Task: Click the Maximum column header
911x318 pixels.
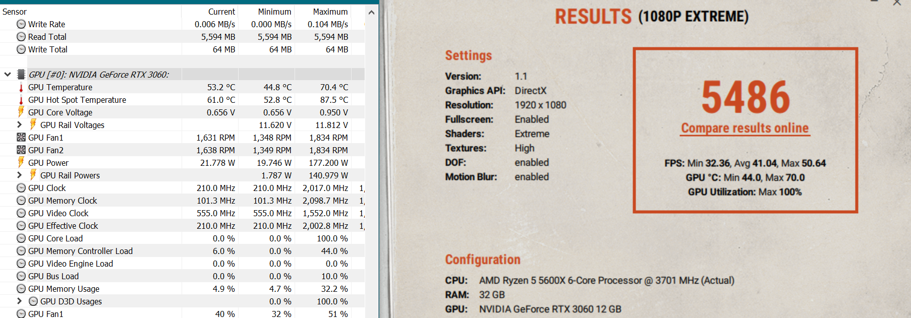Action: 330,12
